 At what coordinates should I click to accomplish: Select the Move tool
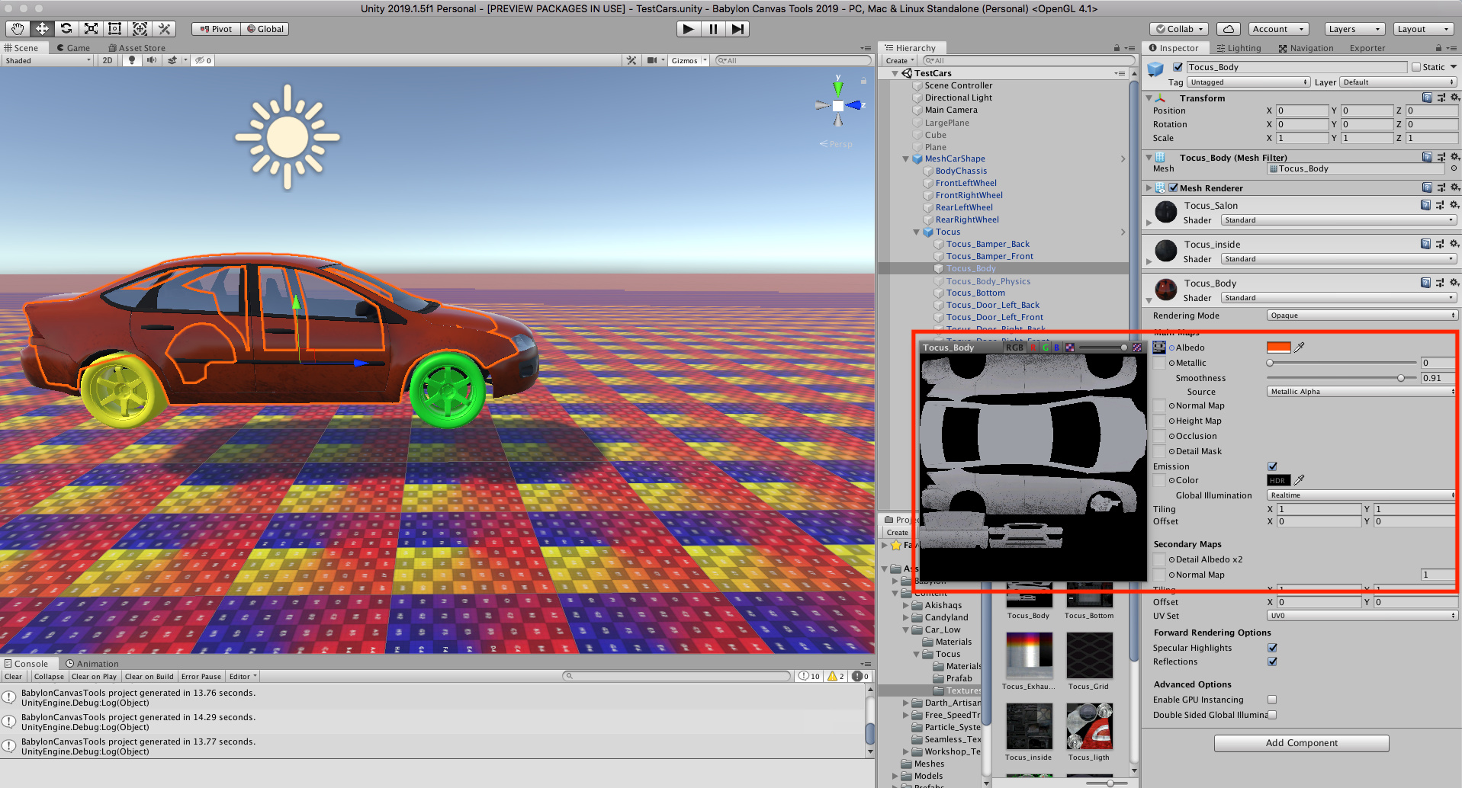click(42, 29)
